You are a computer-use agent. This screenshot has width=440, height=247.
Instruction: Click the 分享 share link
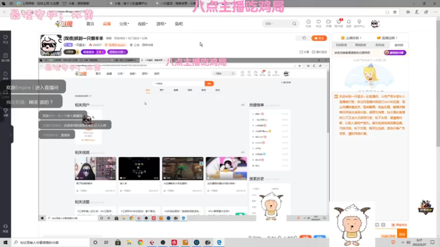(304, 52)
